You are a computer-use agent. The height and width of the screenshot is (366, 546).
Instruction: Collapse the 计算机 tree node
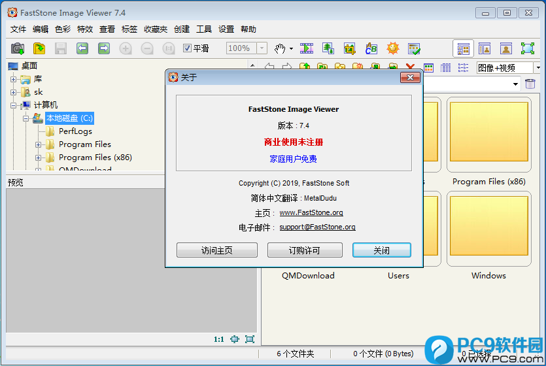click(13, 105)
